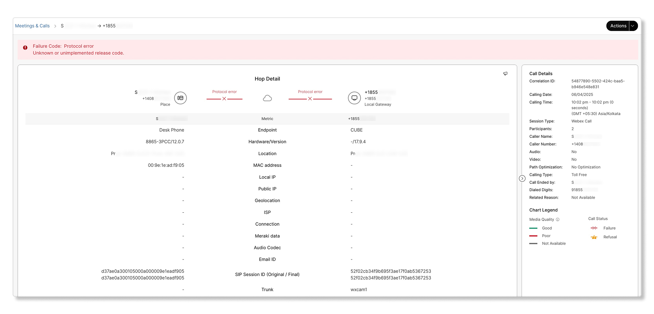Click the feedback megaphone icon
Viewport: 654px width, 314px height.
(505, 73)
